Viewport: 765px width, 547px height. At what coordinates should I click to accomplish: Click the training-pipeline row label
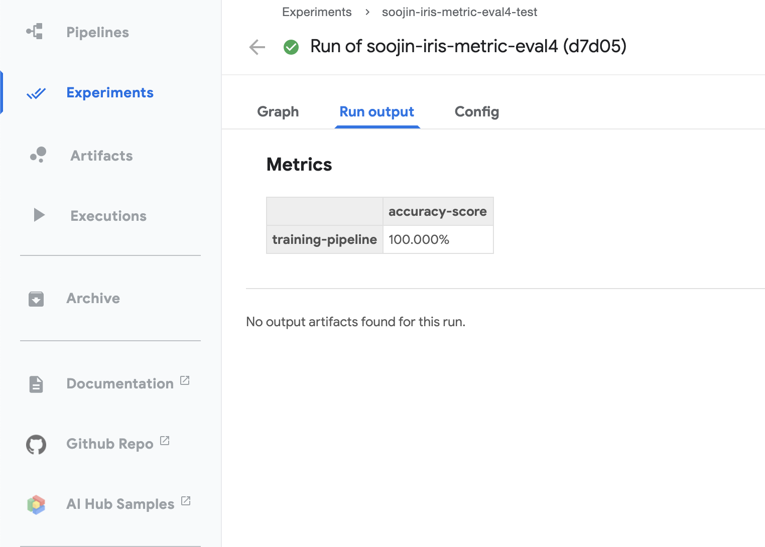(324, 239)
